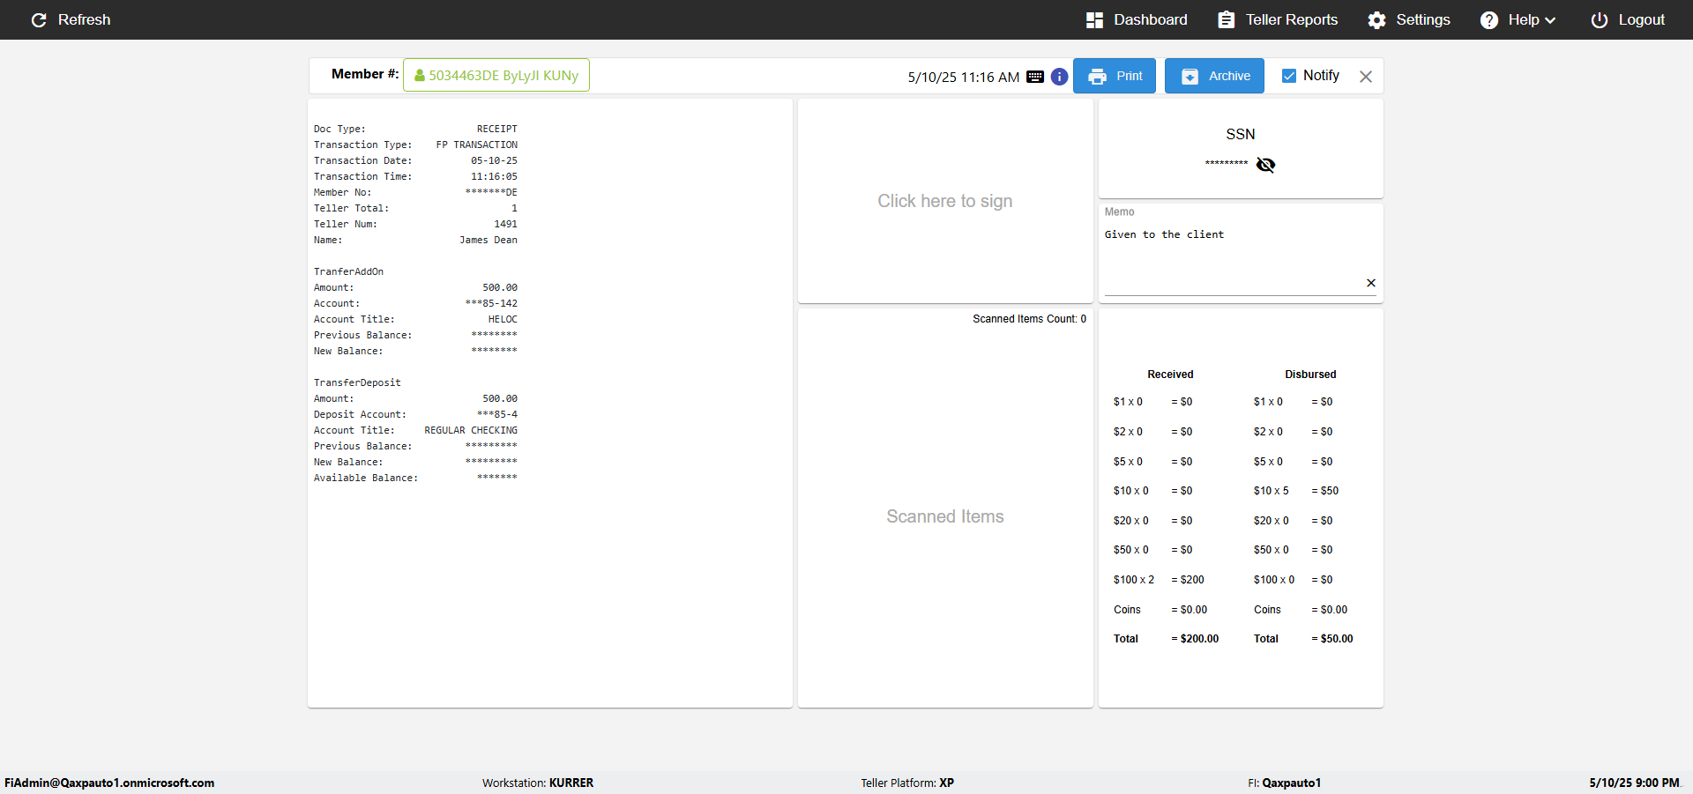Click the member person icon

[x=420, y=76]
